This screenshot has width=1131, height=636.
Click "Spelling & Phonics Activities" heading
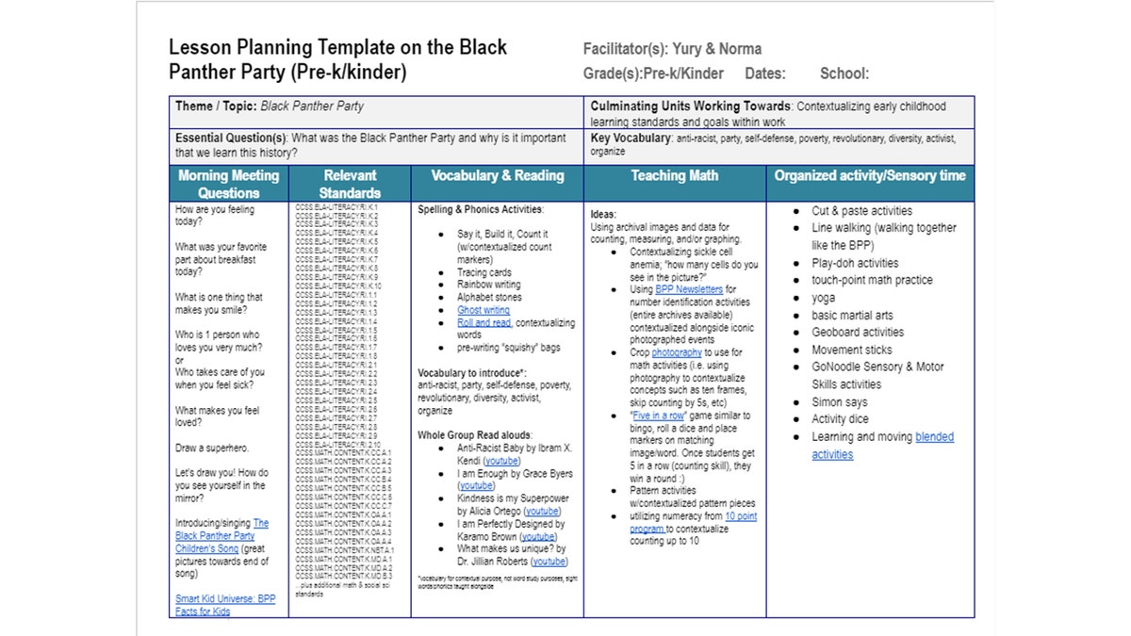[481, 209]
